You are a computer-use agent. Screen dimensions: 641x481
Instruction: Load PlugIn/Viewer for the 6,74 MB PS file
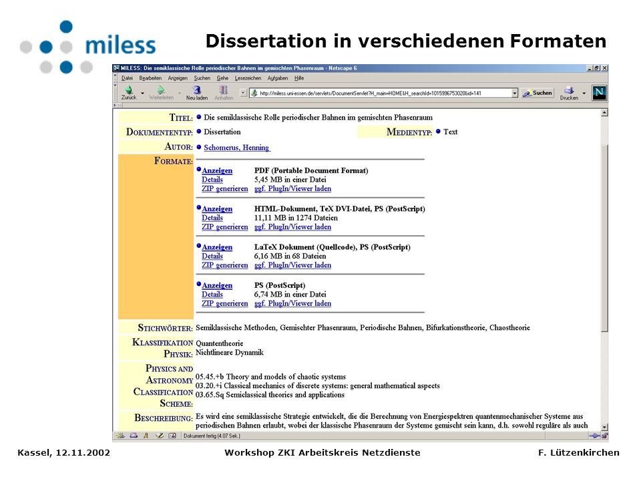tap(292, 303)
